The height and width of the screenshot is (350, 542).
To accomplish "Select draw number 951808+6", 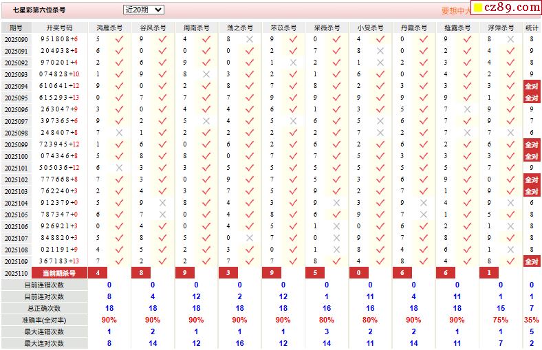I will click(59, 39).
